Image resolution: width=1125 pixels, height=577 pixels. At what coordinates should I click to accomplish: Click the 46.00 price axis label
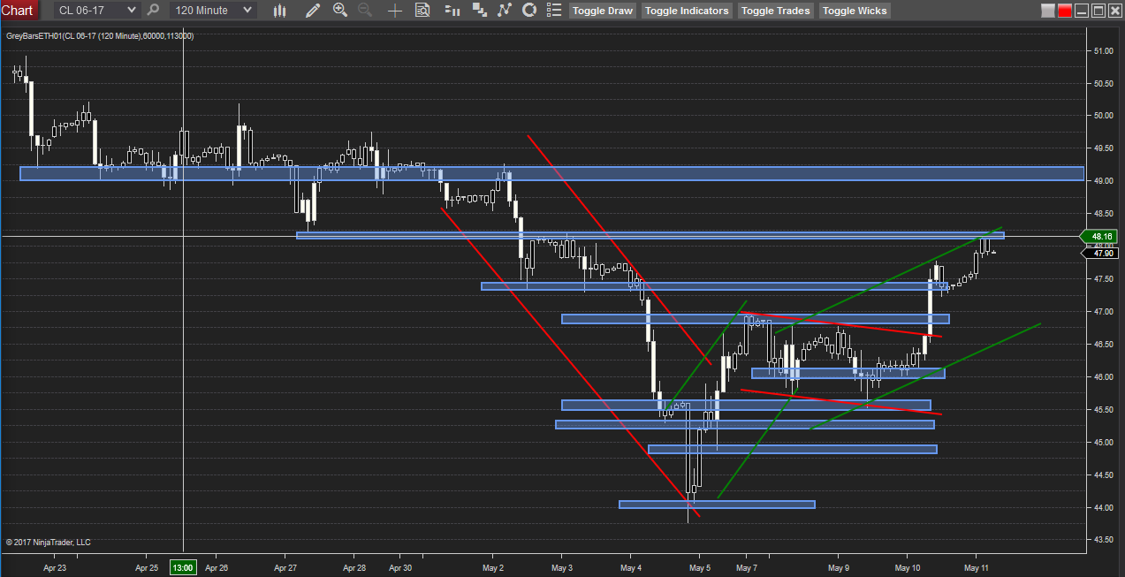[x=1103, y=377]
